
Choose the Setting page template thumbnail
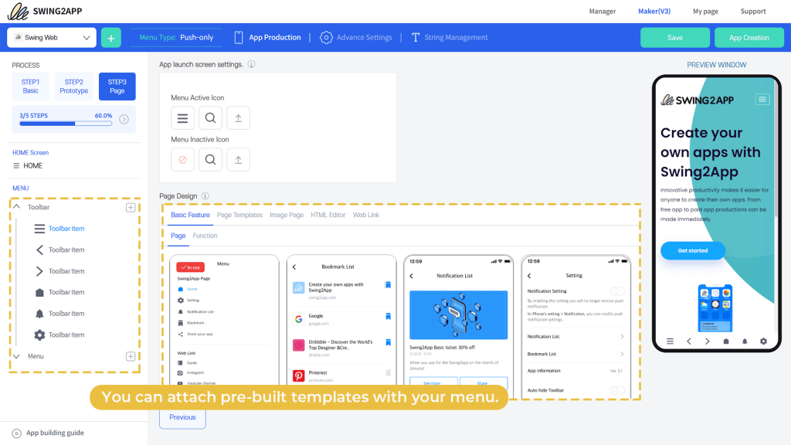click(575, 327)
